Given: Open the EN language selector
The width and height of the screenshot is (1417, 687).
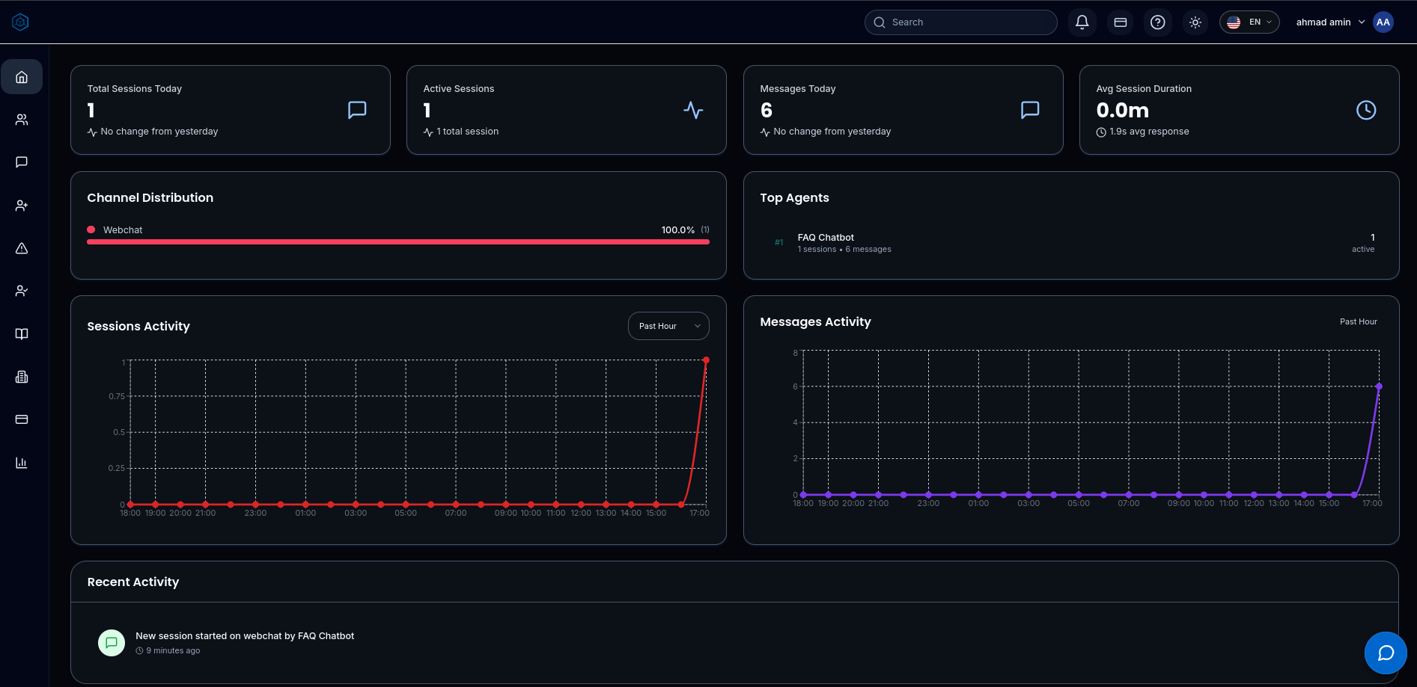Looking at the screenshot, I should pyautogui.click(x=1249, y=22).
